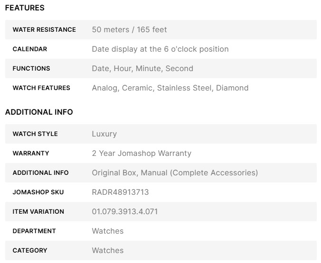
Task: Click the Original Box, Manual accessories value
Action: pyautogui.click(x=175, y=173)
